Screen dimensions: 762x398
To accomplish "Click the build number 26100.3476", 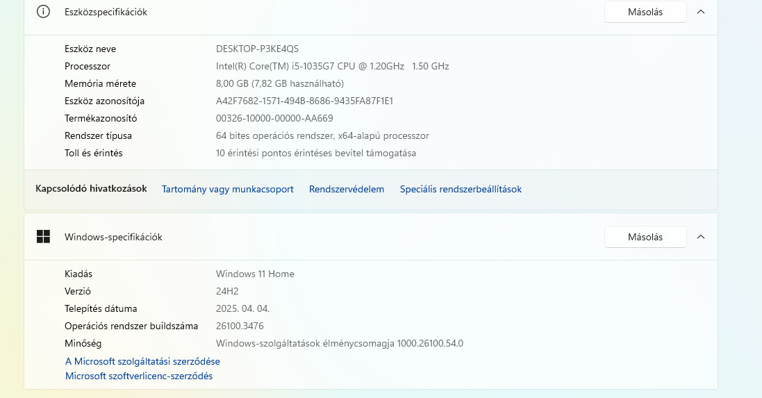I will click(x=240, y=326).
